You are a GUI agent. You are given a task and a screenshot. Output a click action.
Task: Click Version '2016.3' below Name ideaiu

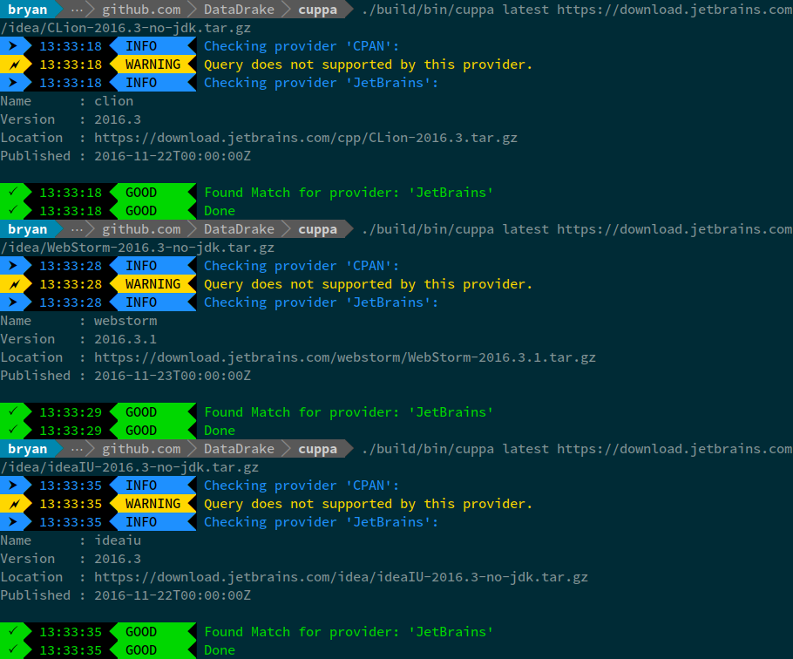tap(118, 559)
